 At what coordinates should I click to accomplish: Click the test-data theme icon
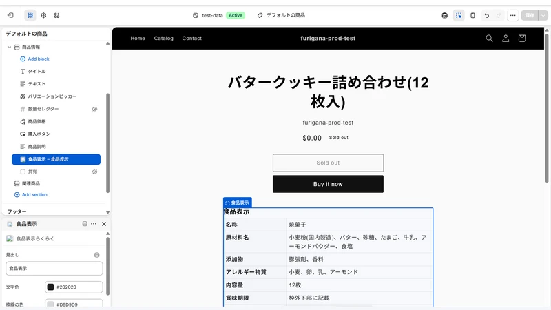coord(196,15)
